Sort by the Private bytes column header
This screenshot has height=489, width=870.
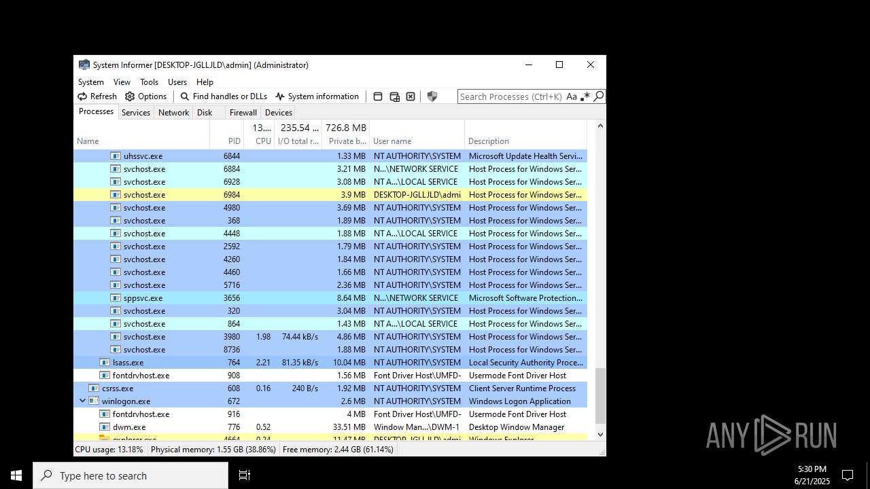click(x=346, y=134)
